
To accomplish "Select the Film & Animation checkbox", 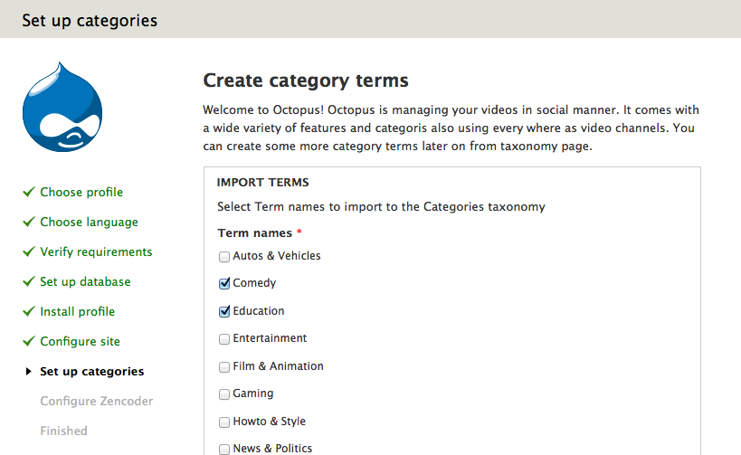I will [x=224, y=367].
